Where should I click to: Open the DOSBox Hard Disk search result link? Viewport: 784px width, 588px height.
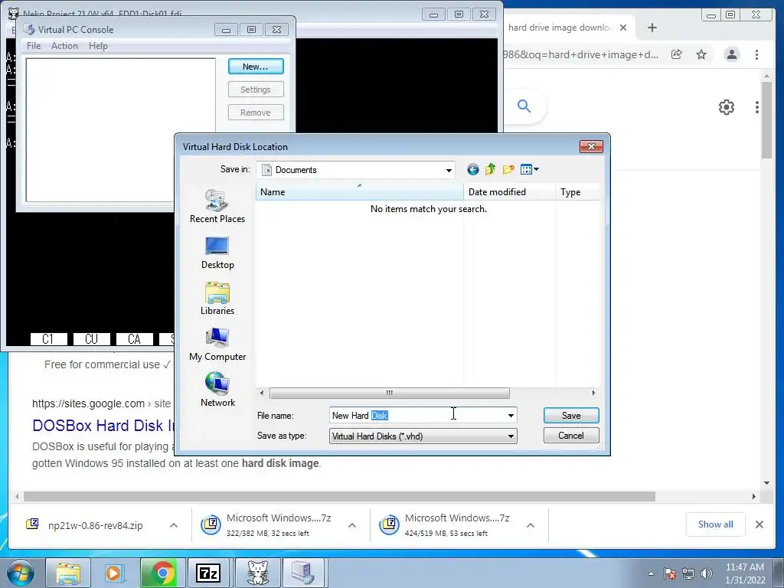click(x=103, y=426)
